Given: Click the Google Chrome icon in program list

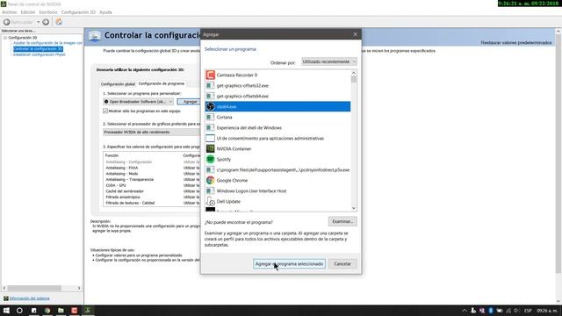Looking at the screenshot, I should 211,180.
